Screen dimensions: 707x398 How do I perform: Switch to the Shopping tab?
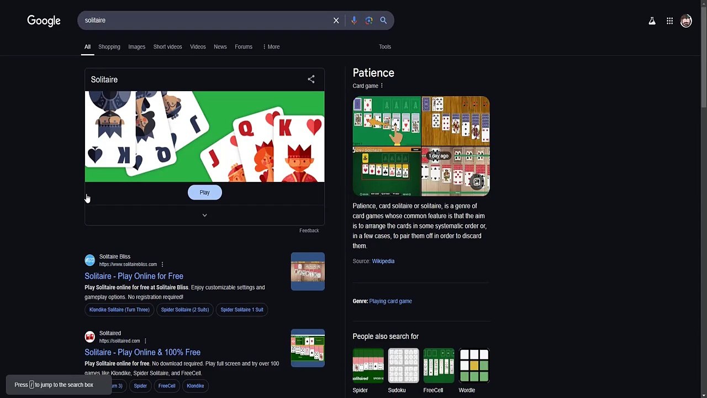pos(109,47)
